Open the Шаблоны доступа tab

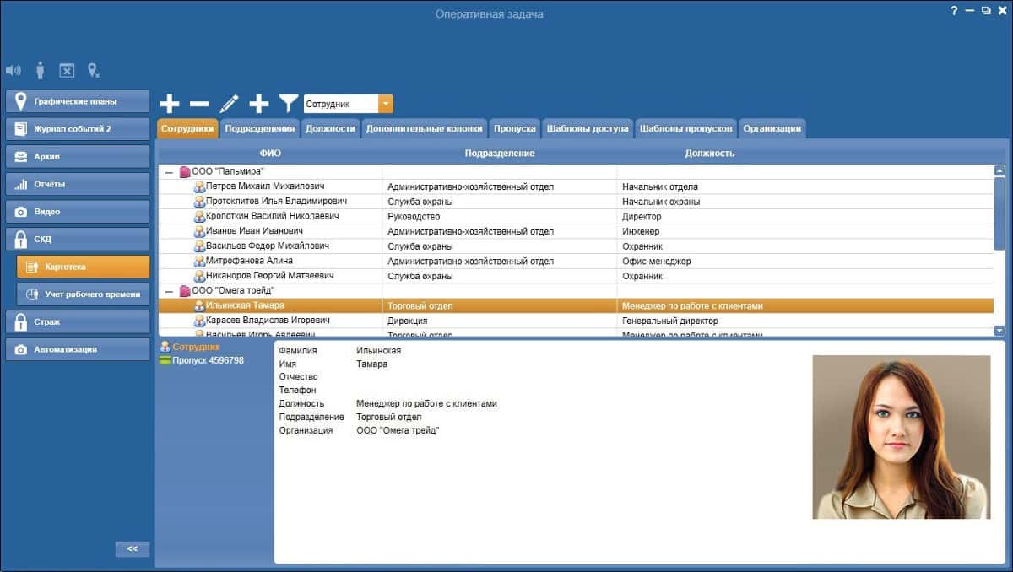tap(588, 128)
